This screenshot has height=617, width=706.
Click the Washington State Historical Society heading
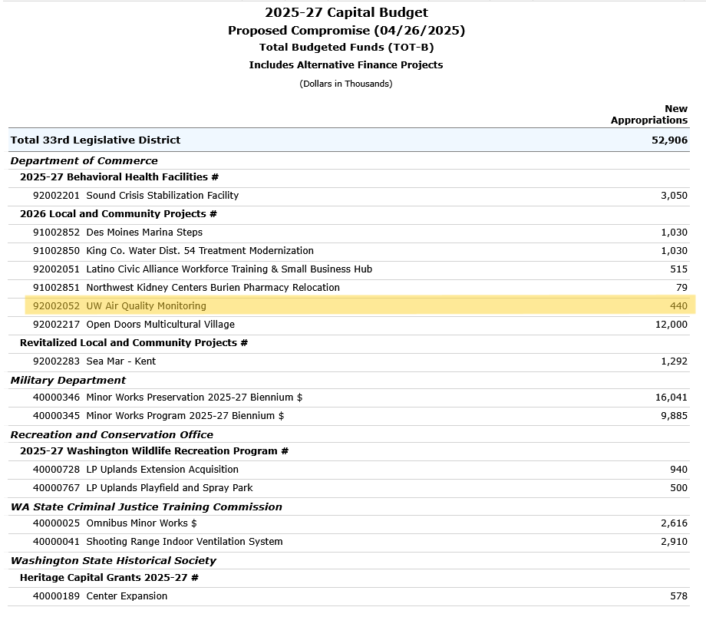pos(113,561)
